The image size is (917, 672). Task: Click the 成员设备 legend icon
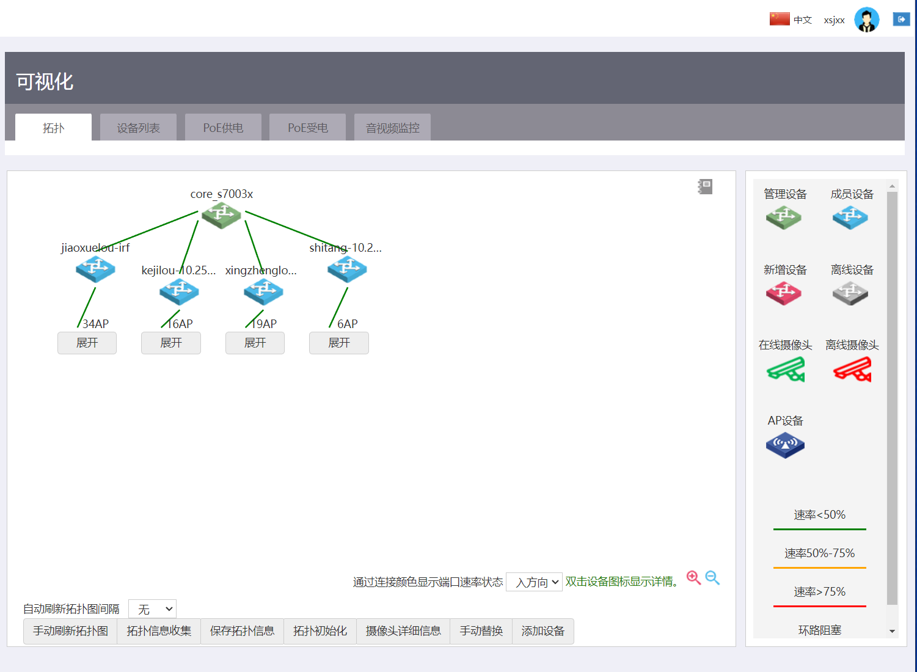coord(850,217)
